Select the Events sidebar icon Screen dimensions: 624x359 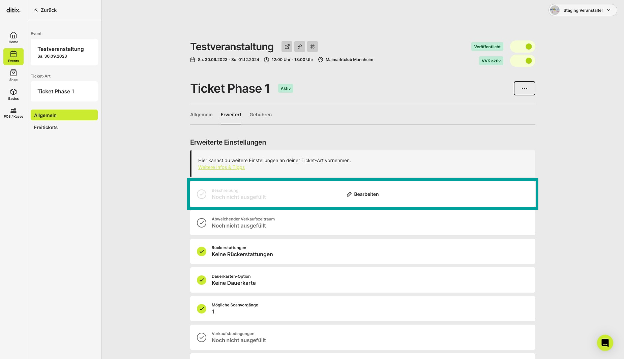pos(13,57)
